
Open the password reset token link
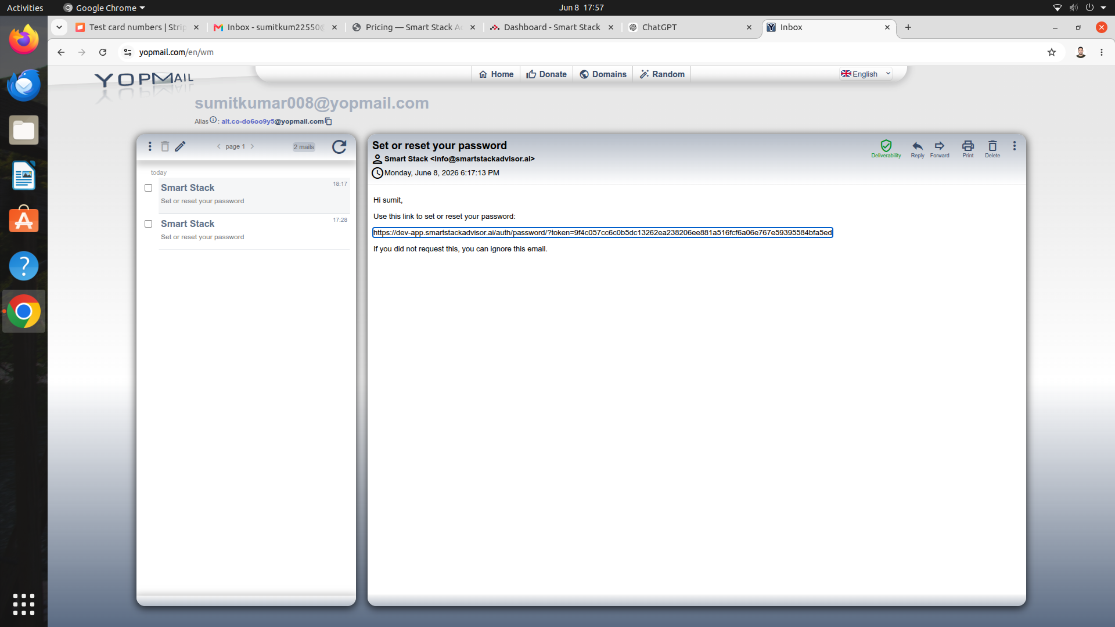(602, 233)
